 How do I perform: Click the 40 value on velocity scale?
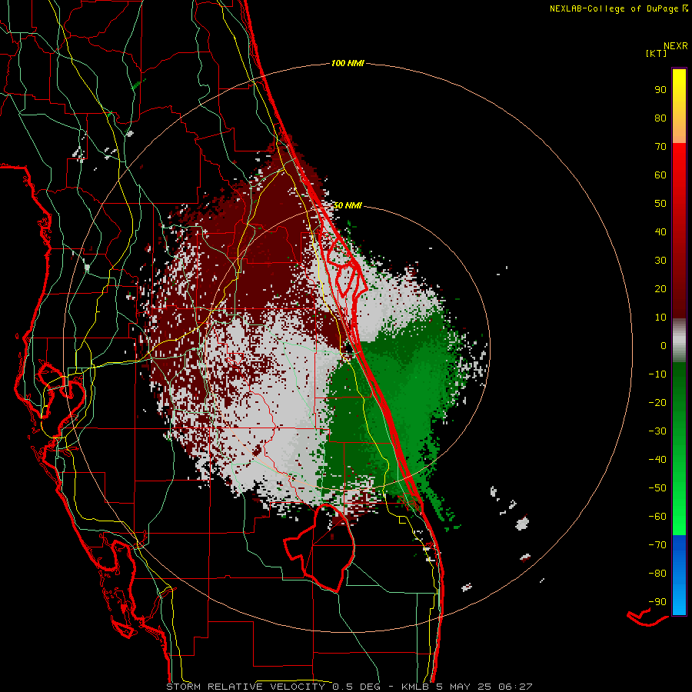660,231
